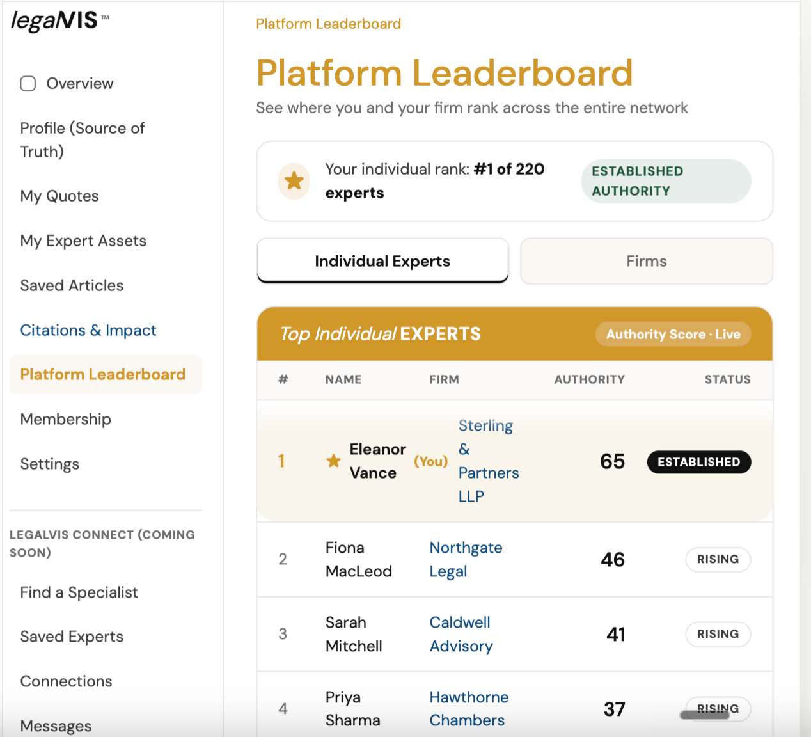Select the name Eleanor Vance
811x737 pixels.
coord(377,461)
